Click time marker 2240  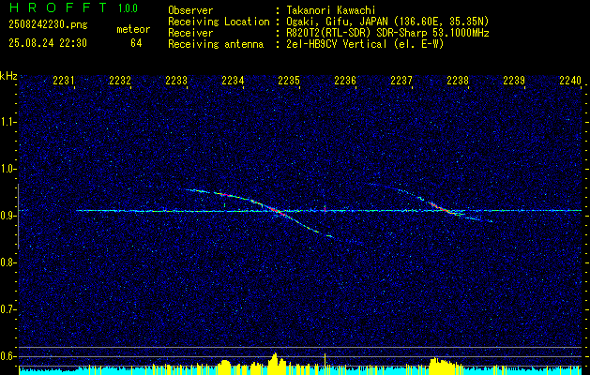[x=570, y=81]
